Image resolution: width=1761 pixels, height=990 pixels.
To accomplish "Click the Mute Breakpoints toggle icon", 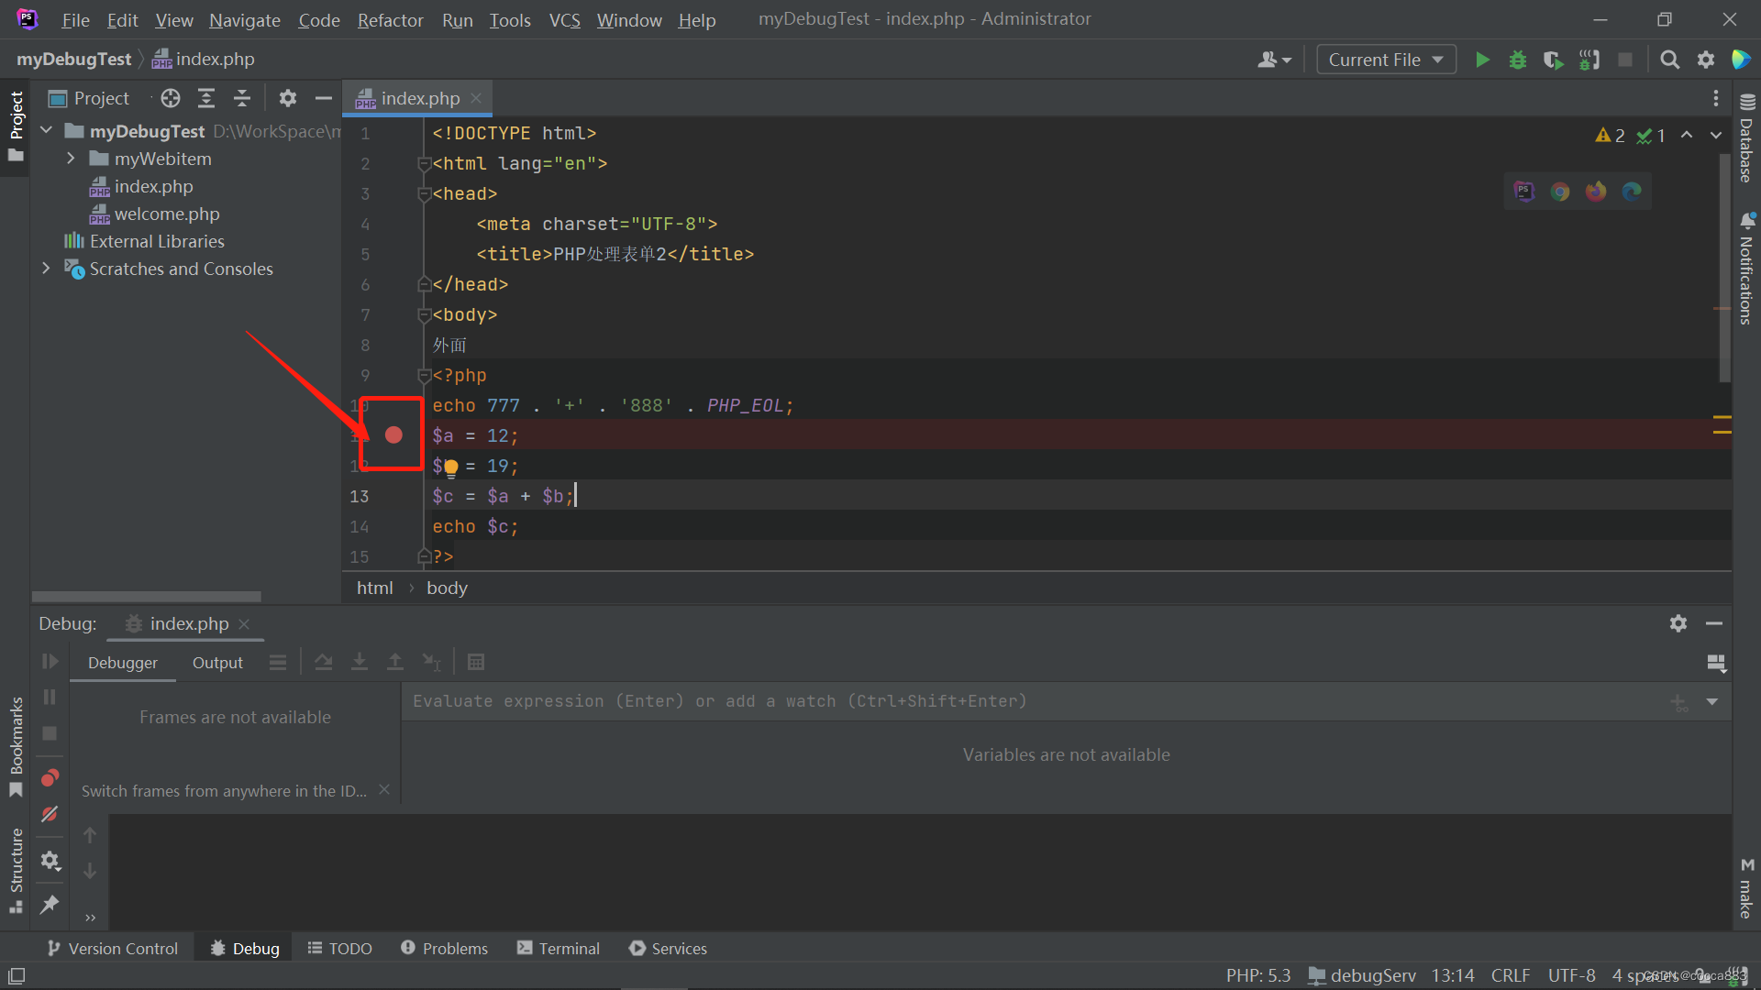I will tap(50, 812).
